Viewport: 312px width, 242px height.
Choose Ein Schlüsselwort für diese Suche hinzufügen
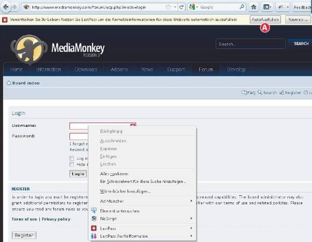pos(143,182)
